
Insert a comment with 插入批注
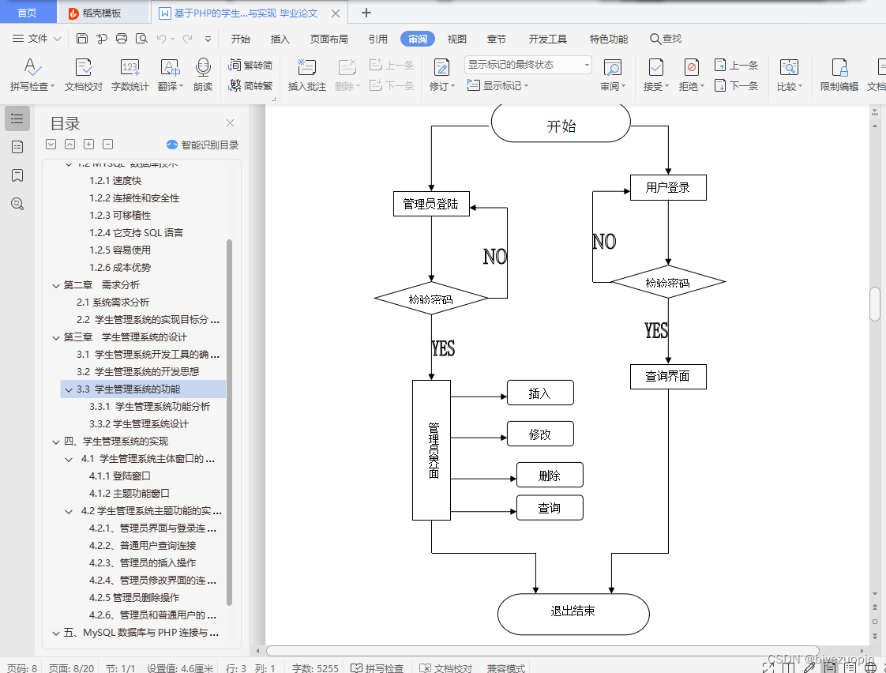coord(306,75)
